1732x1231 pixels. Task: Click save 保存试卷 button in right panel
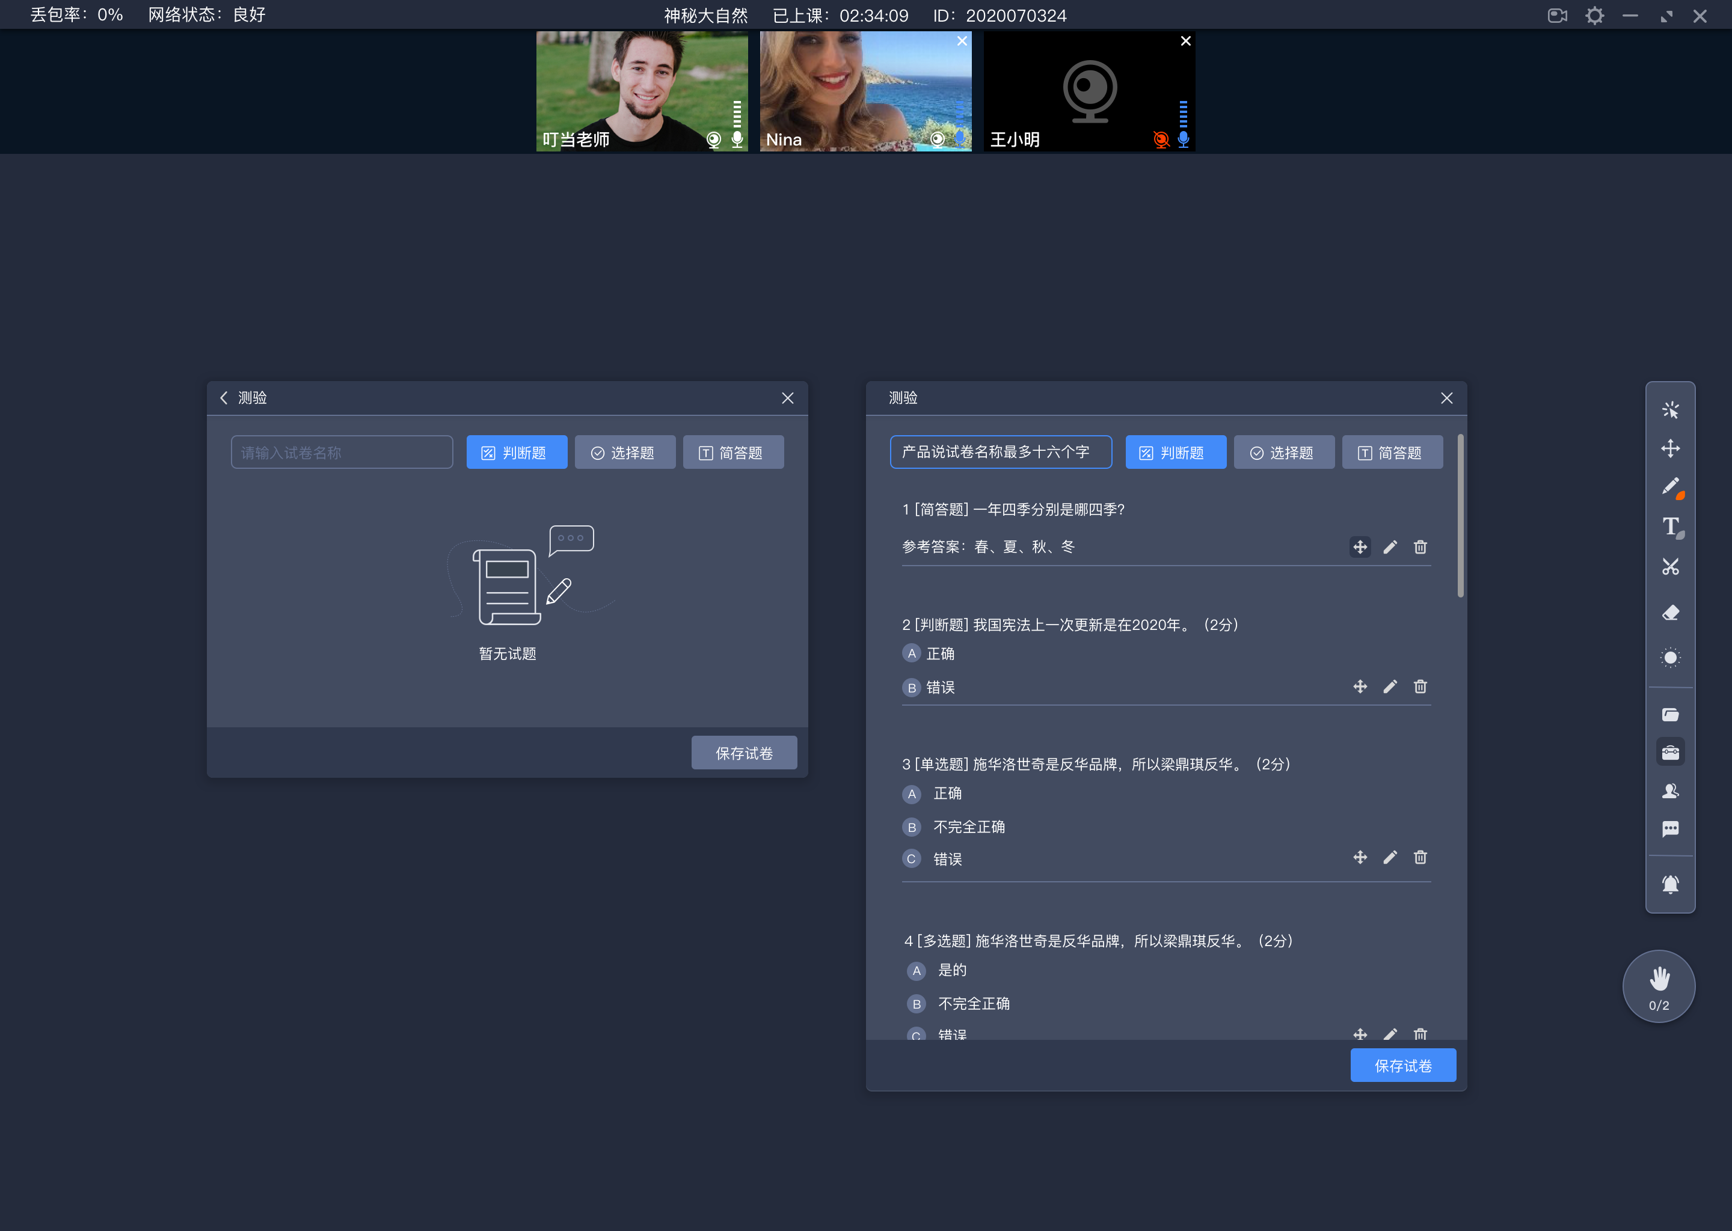[x=1404, y=1066]
